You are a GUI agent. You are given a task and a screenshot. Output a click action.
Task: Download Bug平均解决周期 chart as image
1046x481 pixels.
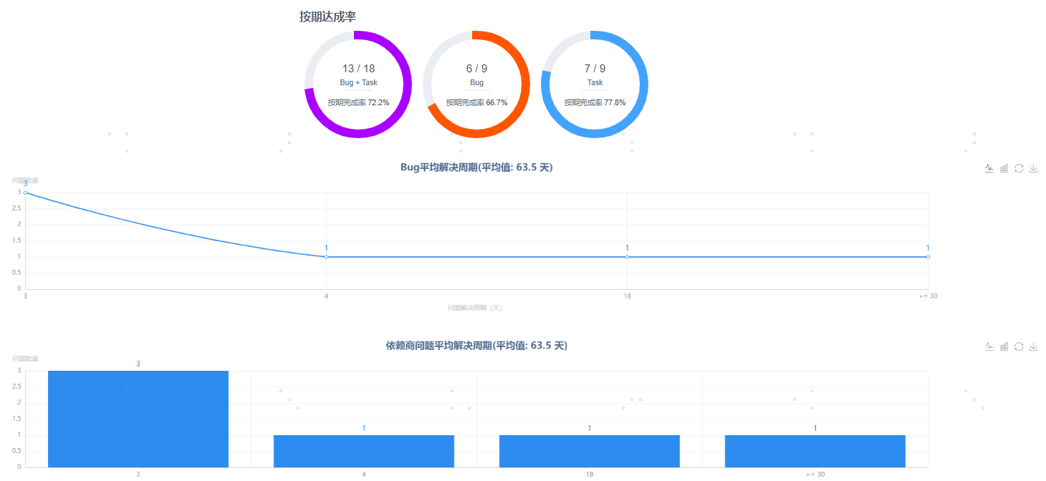coord(1033,168)
